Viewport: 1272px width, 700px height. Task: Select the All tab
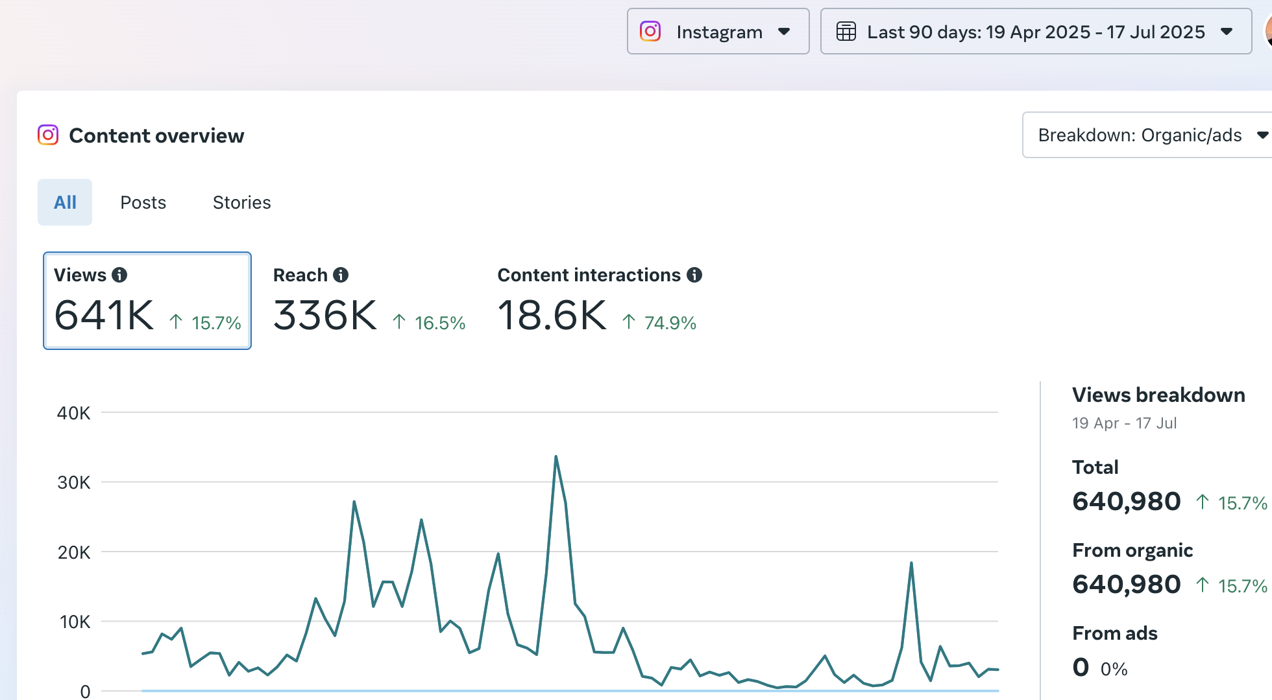coord(65,202)
